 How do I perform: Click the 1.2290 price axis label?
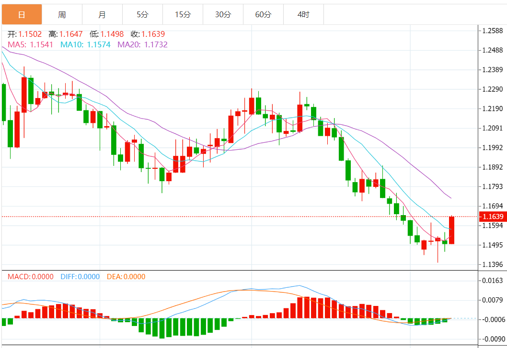click(x=493, y=89)
